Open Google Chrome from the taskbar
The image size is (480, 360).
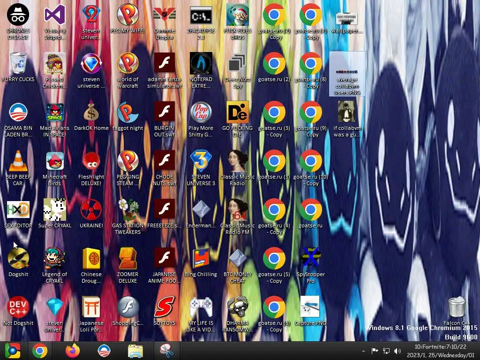(40, 351)
